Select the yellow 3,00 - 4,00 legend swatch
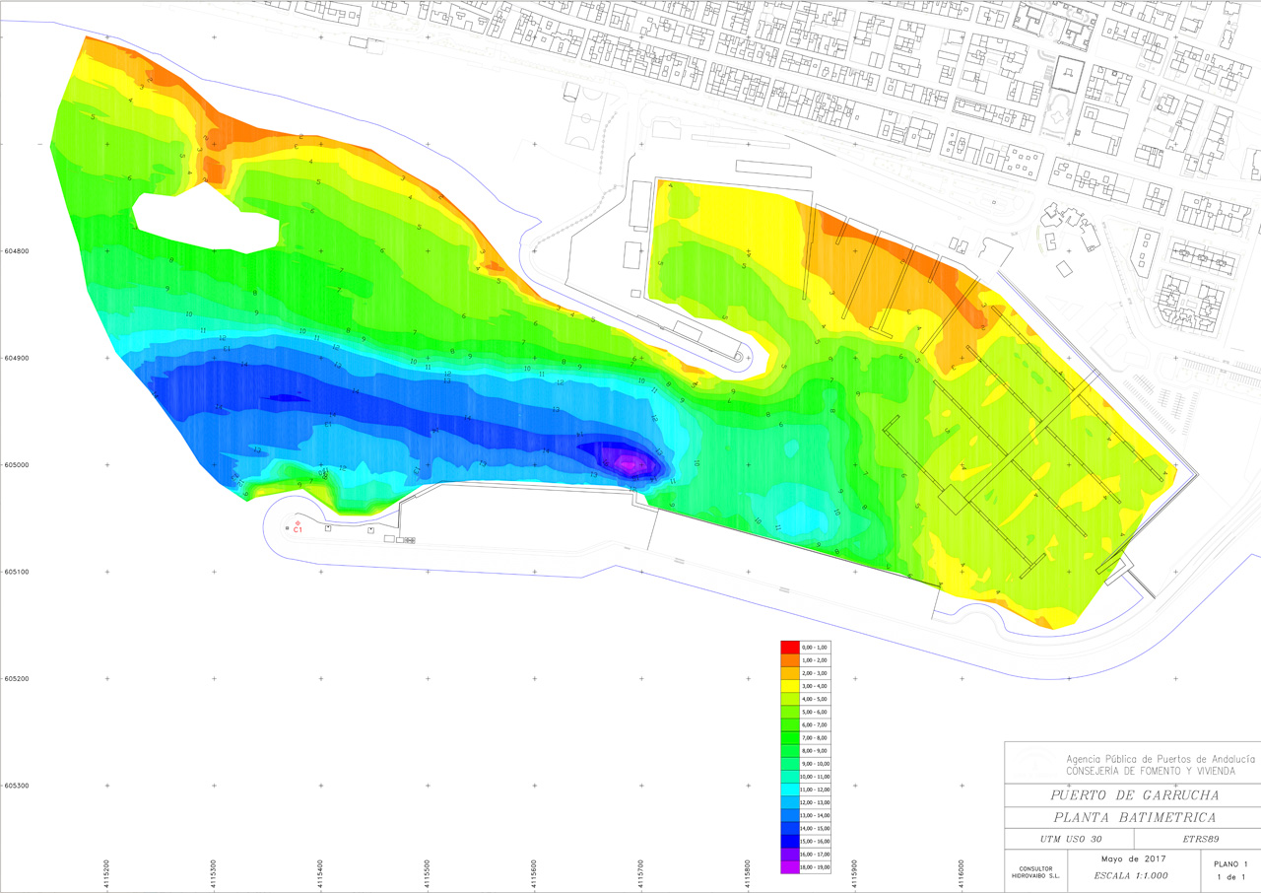The height and width of the screenshot is (893, 1261). 790,685
